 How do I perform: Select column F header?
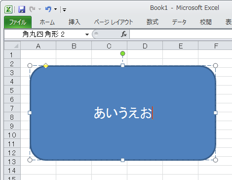(215, 46)
